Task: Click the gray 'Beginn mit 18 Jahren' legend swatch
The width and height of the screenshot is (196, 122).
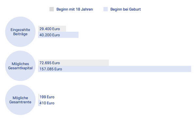Action: [52, 9]
